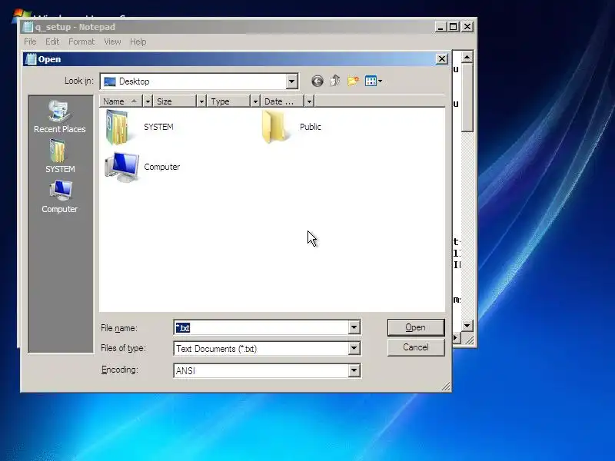Open the Notepad Format menu
Viewport: 615px width, 461px height.
pos(81,41)
